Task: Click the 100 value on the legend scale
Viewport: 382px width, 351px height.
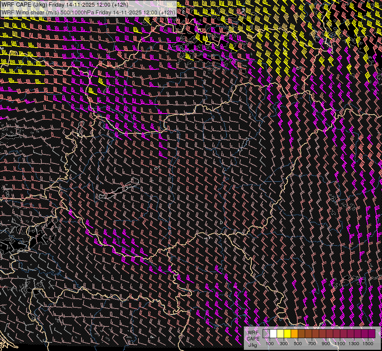Action: click(270, 344)
